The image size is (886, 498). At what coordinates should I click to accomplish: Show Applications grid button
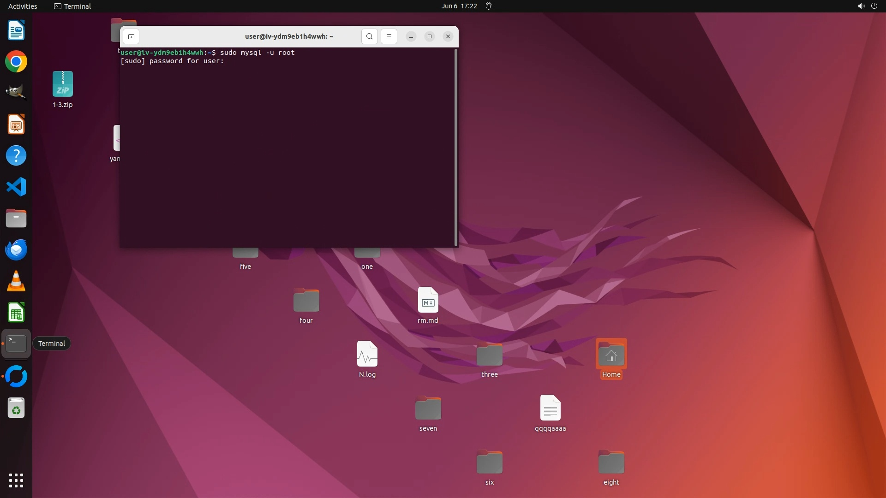(x=16, y=480)
